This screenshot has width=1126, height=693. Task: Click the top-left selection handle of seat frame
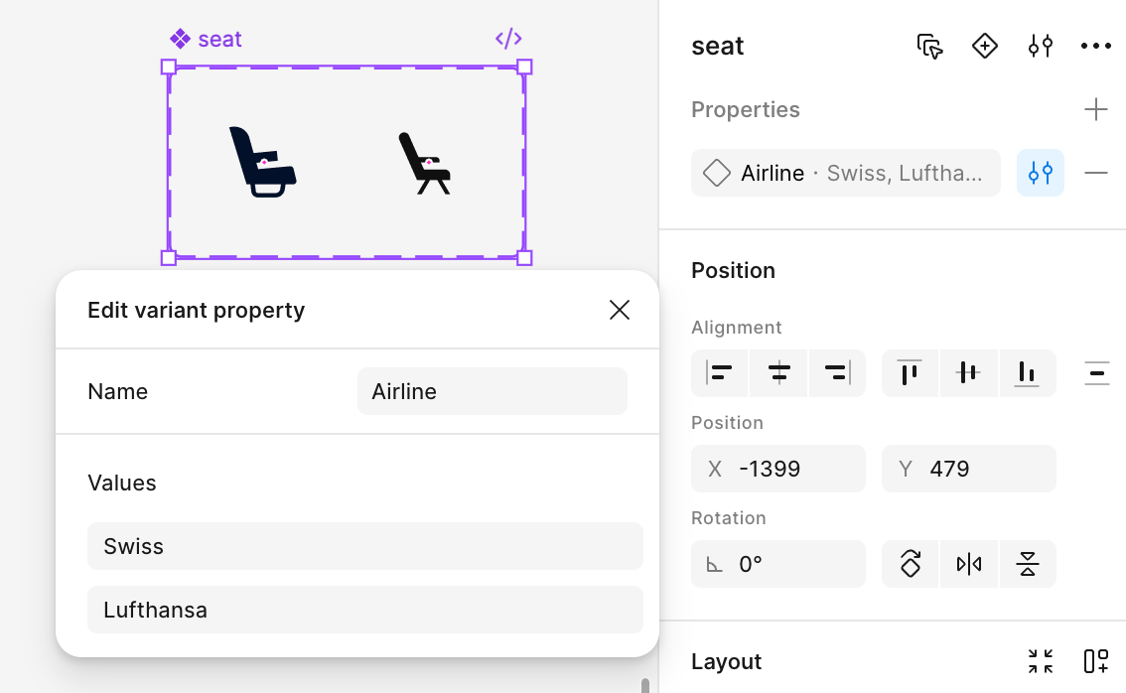point(169,67)
